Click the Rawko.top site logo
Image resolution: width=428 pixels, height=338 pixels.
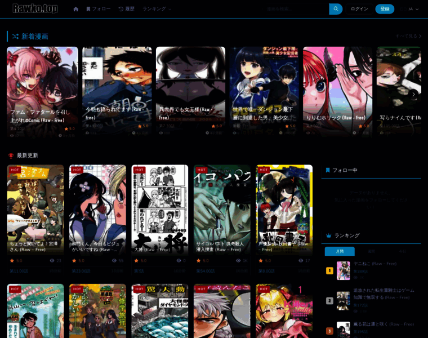click(x=35, y=9)
